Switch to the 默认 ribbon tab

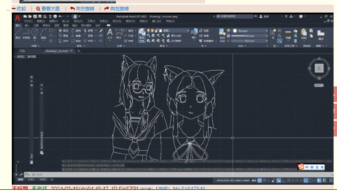click(x=18, y=26)
